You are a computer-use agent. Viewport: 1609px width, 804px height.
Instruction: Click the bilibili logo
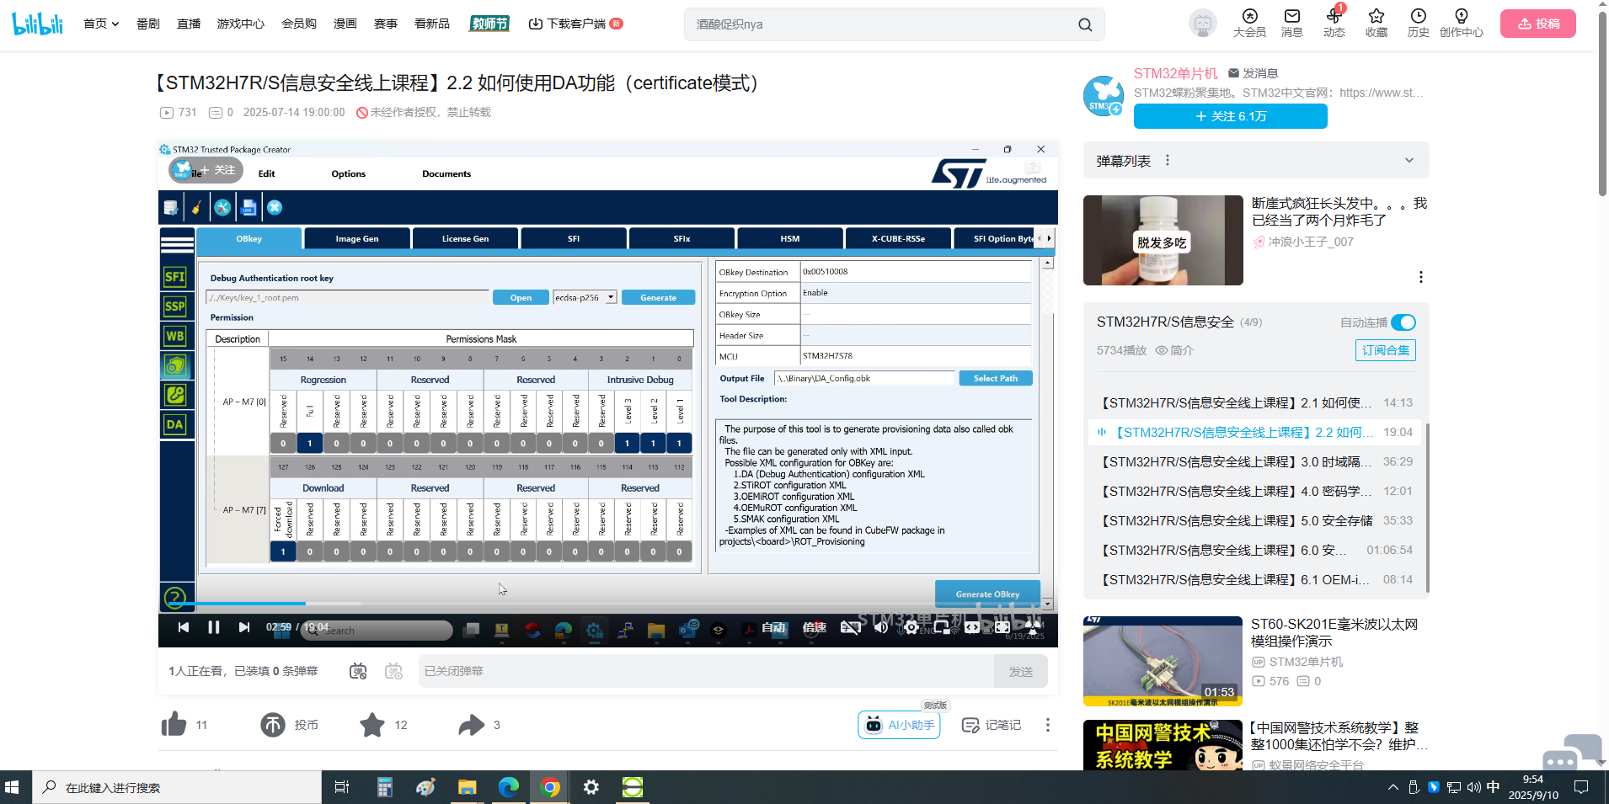tap(38, 24)
